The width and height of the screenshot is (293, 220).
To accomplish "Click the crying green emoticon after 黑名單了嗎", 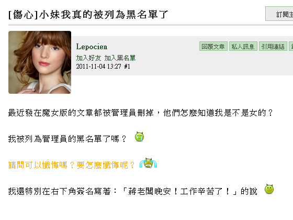I will pos(139,137).
